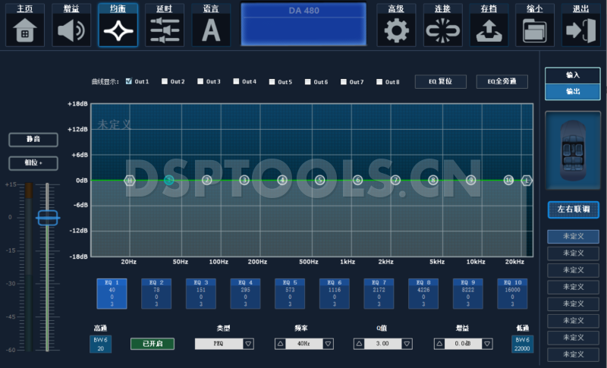Check the Out6 curve display checkbox
The height and width of the screenshot is (368, 607).
[308, 82]
